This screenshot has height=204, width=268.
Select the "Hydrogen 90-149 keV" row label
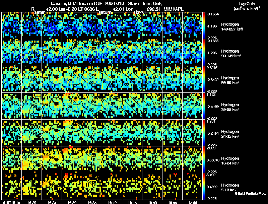click(x=230, y=54)
